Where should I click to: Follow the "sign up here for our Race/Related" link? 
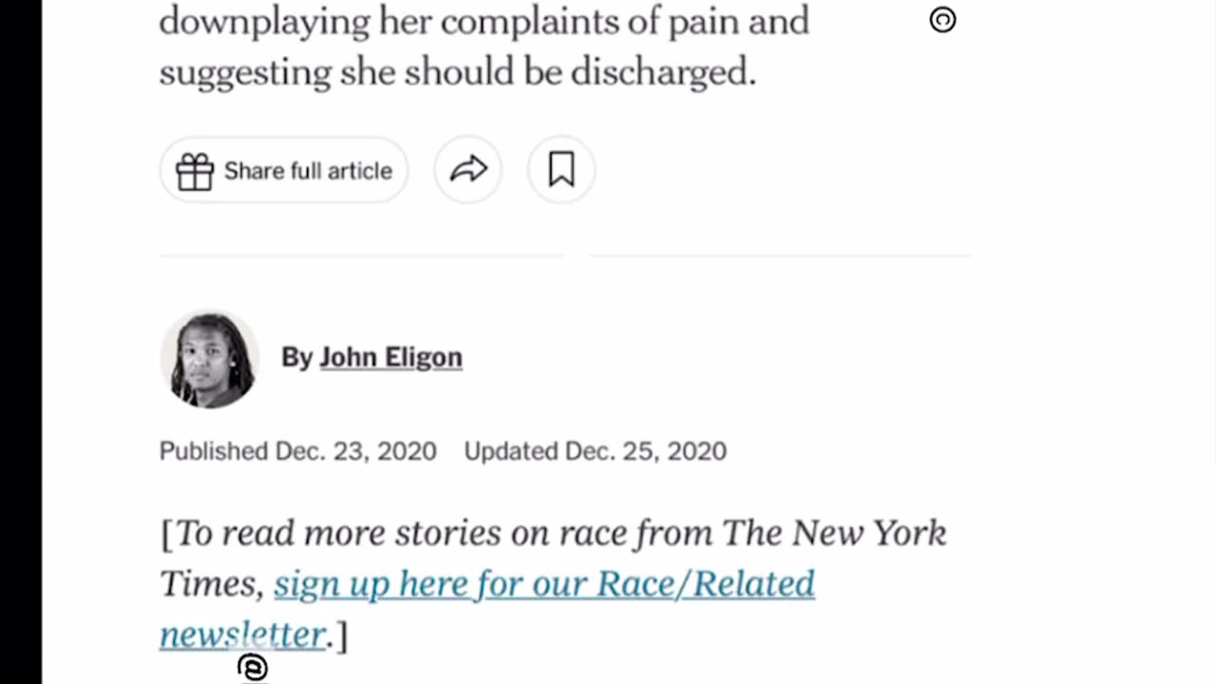tap(543, 583)
